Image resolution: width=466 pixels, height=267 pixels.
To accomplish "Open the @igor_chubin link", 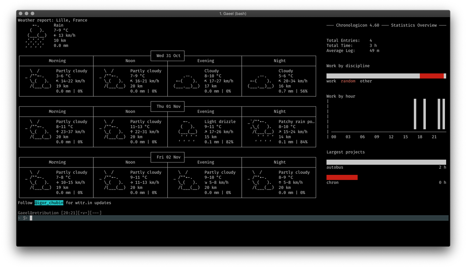I will coord(49,203).
